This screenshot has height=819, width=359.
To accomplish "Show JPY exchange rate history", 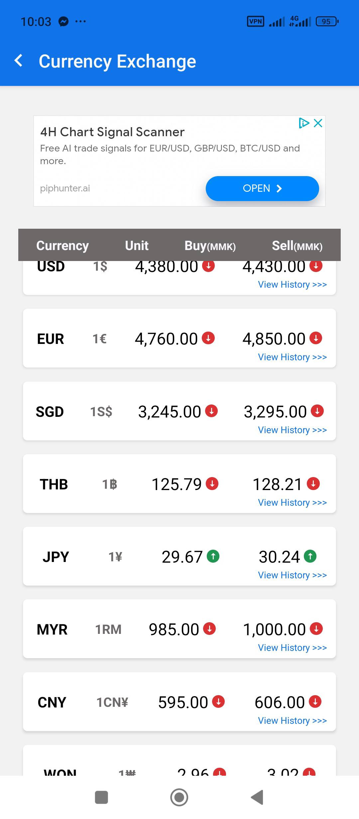I will [292, 575].
